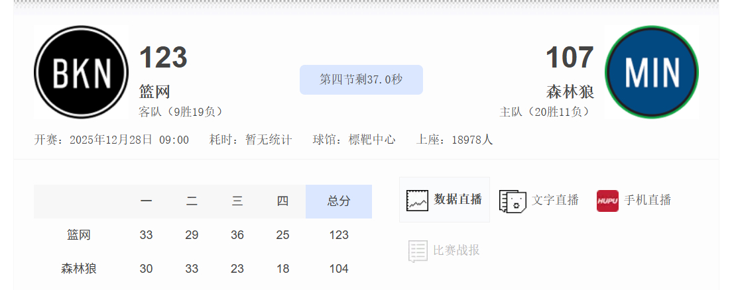Image resolution: width=734 pixels, height=290 pixels.
Task: Click the 第四节剩37.0秒 game status badge
Action: pos(361,79)
